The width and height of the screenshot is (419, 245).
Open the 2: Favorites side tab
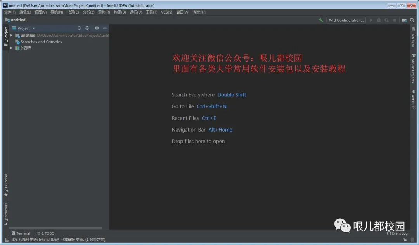point(5,185)
